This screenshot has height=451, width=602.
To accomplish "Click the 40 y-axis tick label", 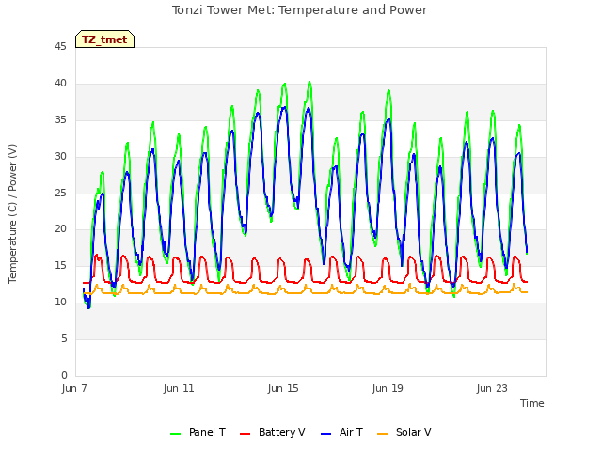I will tap(60, 83).
